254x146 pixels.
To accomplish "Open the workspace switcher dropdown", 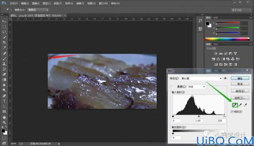I will point(241,10).
